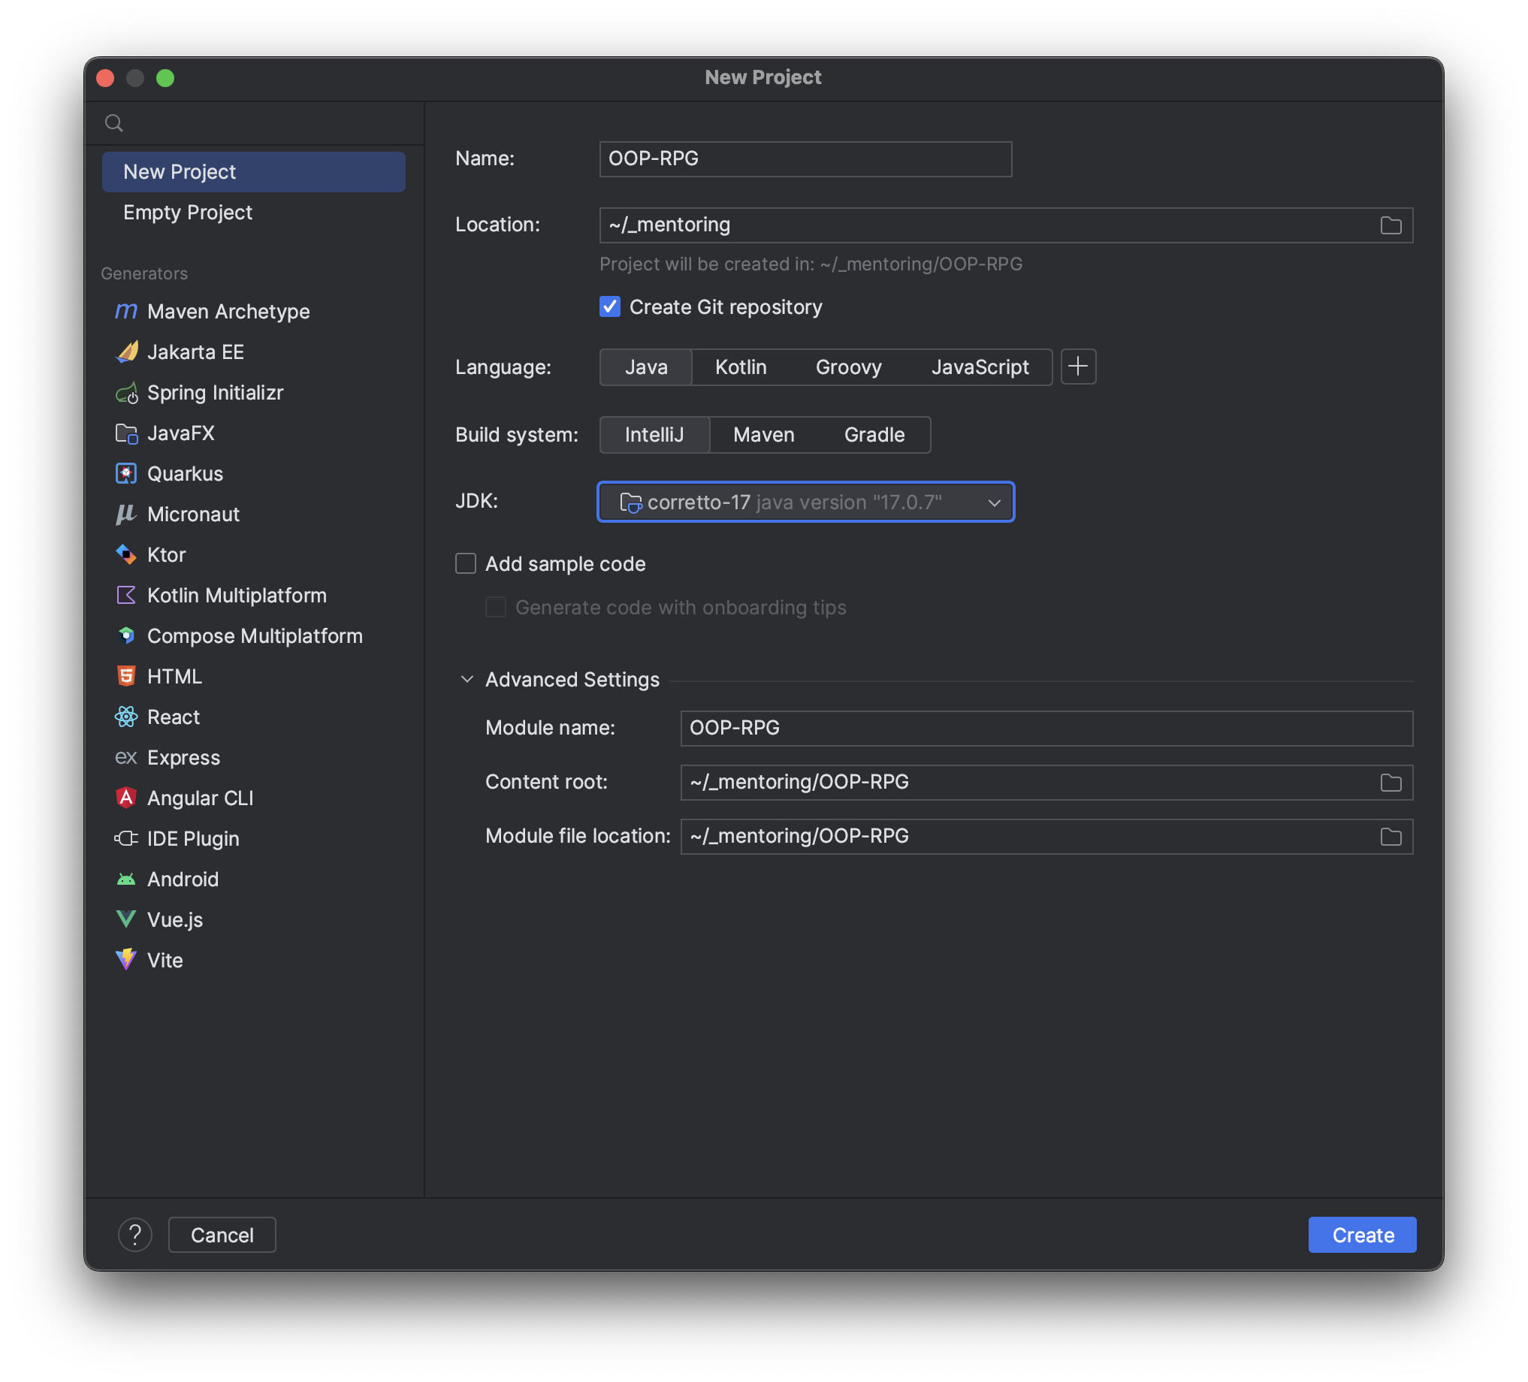This screenshot has height=1382, width=1528.
Task: Open the help question mark button
Action: coord(135,1235)
